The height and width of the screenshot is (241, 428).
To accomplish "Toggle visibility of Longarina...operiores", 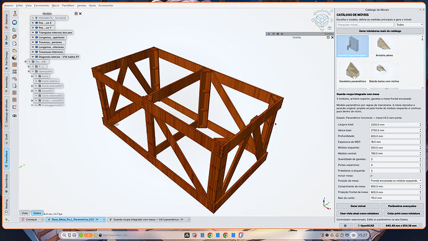I will click(33, 37).
